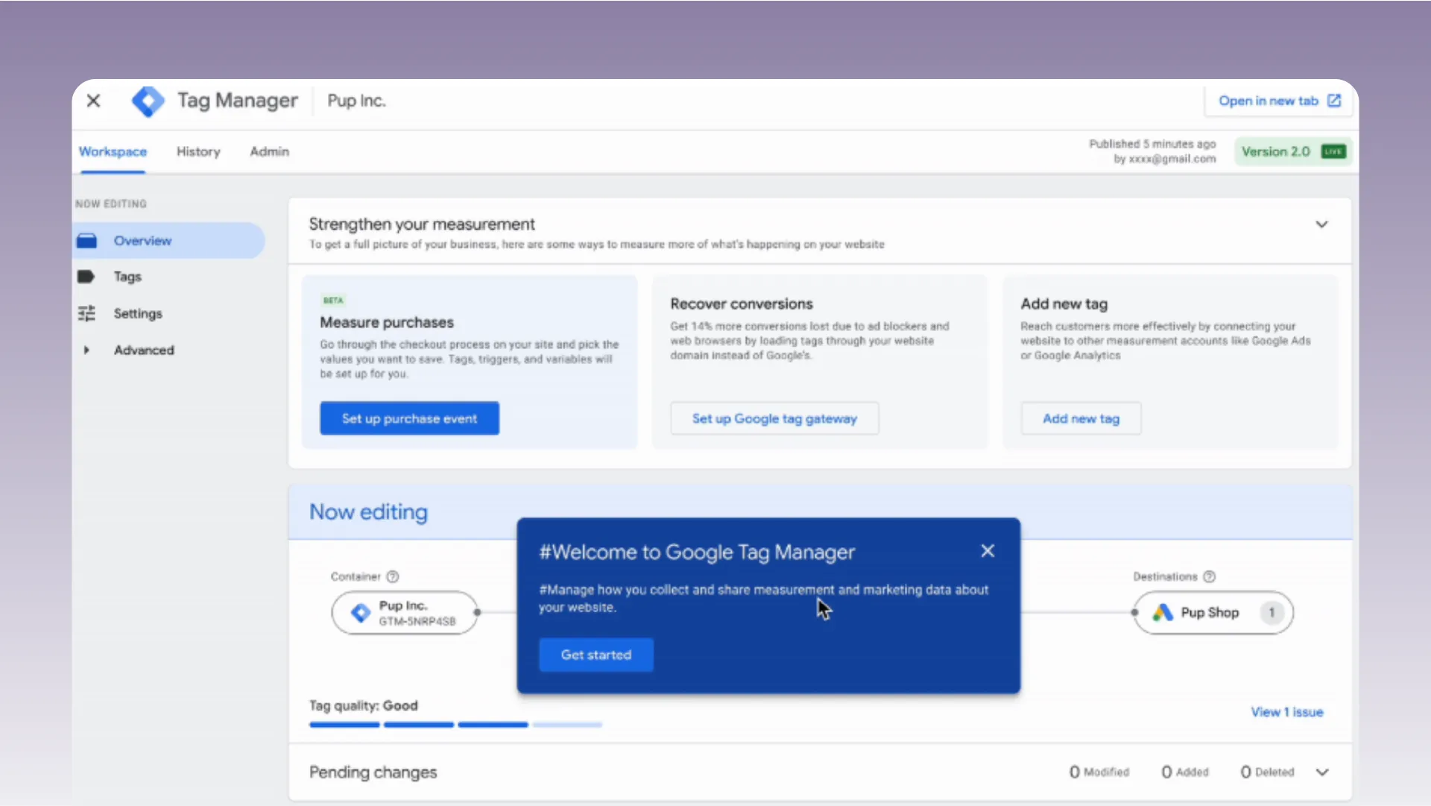
Task: Click the 0 Added count
Action: 1185,772
